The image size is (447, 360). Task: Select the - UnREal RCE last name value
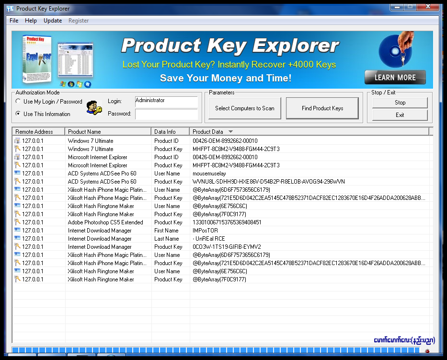209,238
